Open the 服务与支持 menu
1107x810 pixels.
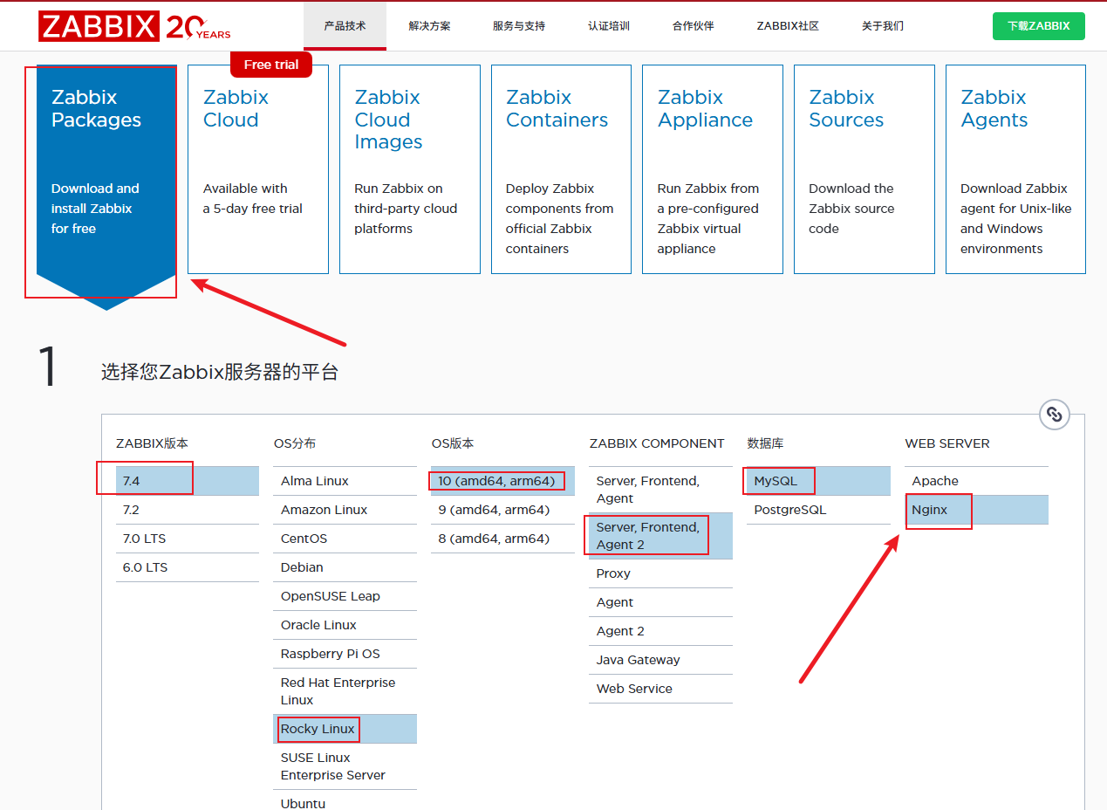519,26
